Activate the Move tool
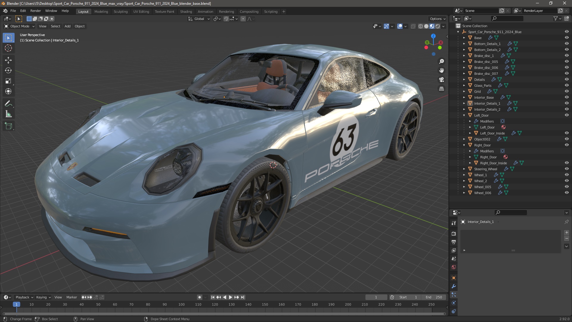The image size is (572, 322). click(x=8, y=60)
